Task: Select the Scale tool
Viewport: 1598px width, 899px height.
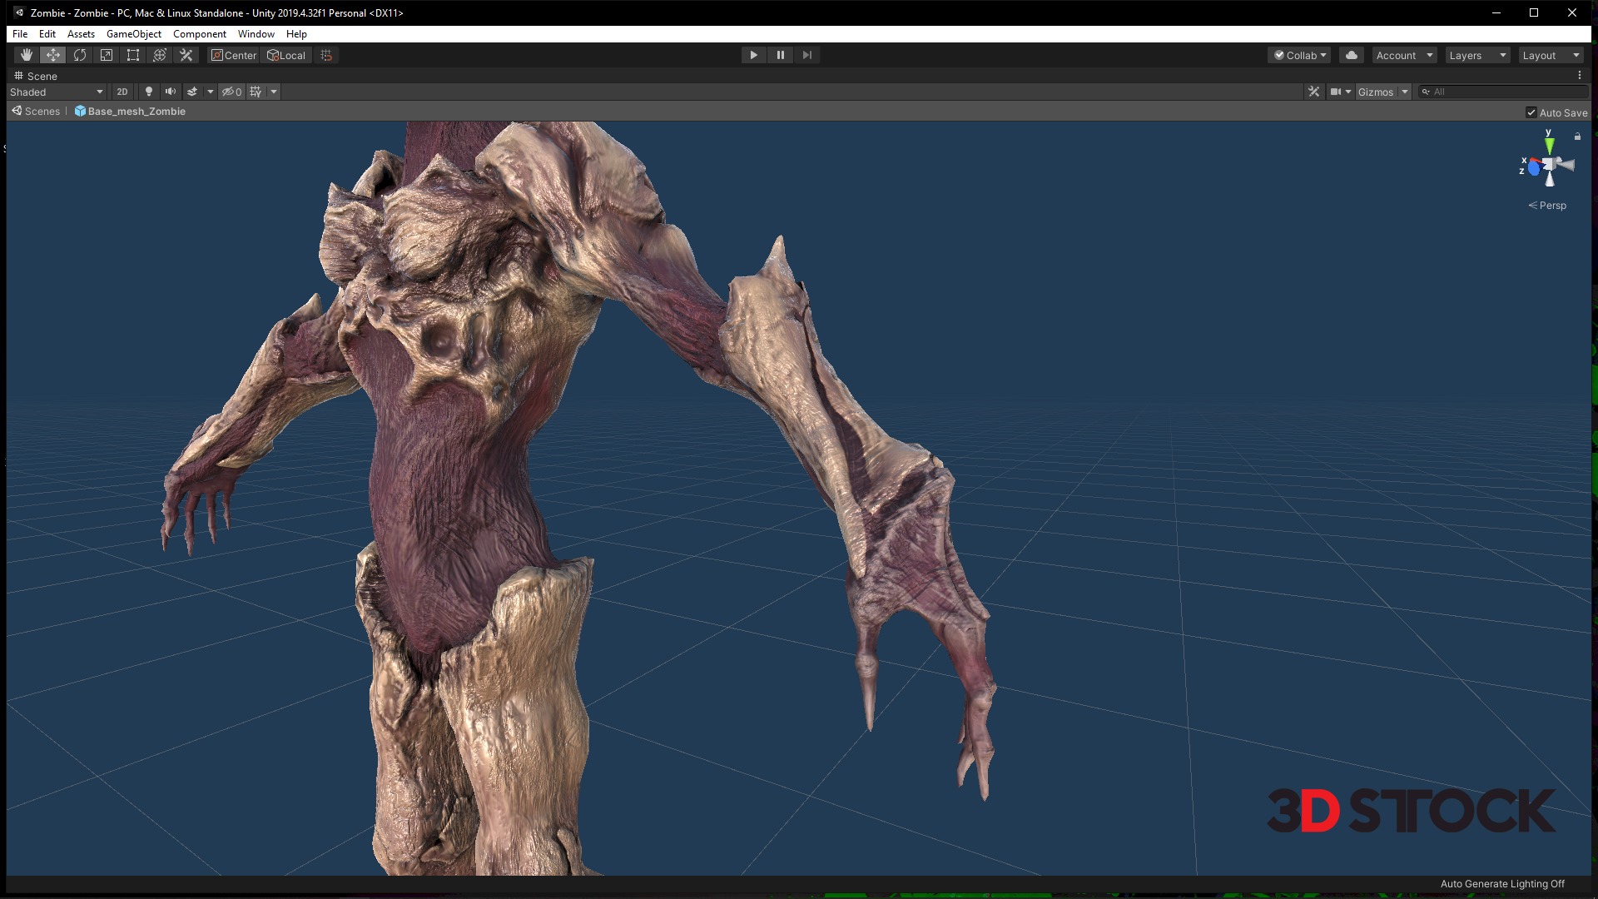Action: [x=107, y=55]
